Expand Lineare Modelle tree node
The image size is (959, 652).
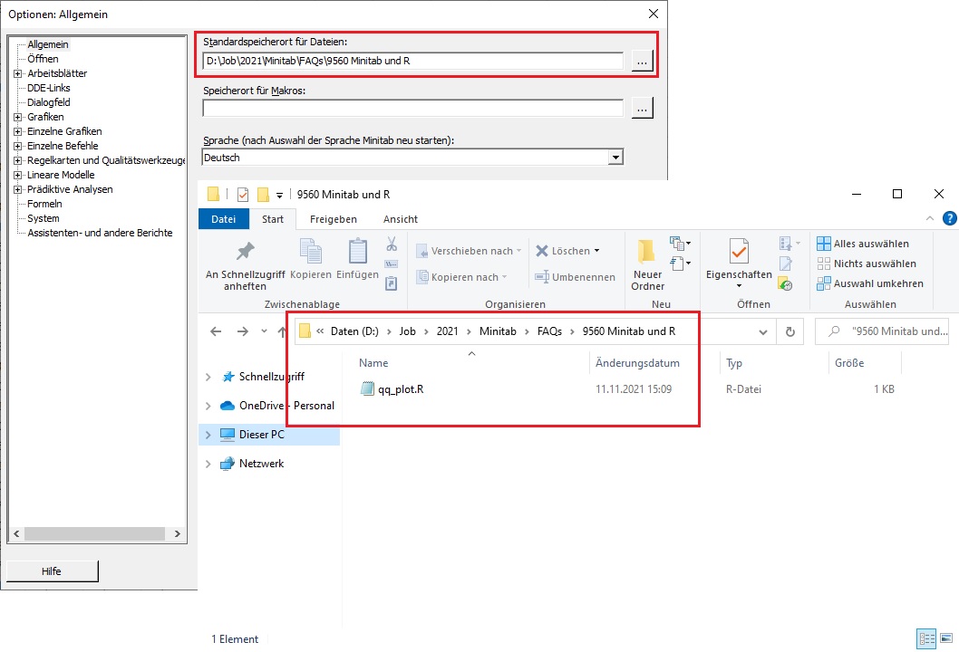(x=18, y=175)
